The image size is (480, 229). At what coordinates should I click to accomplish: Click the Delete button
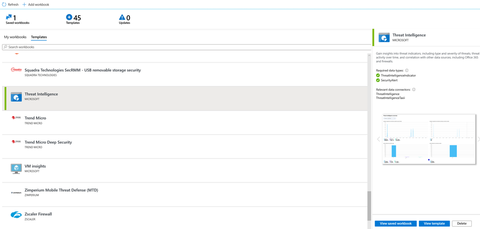point(462,224)
